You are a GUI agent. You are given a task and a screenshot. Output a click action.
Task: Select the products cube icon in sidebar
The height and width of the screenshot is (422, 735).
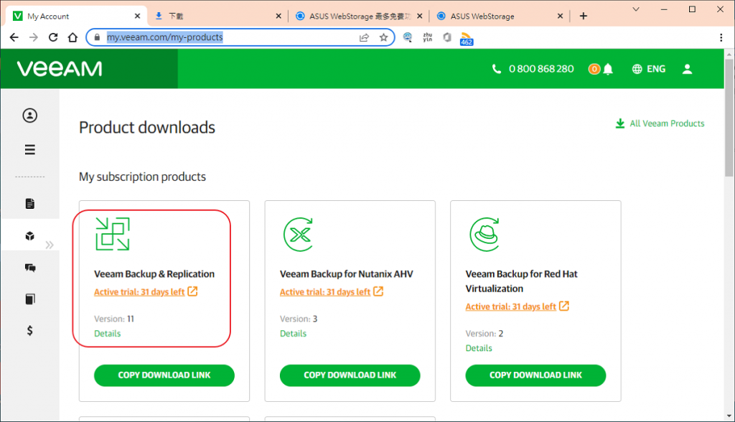[x=30, y=236]
